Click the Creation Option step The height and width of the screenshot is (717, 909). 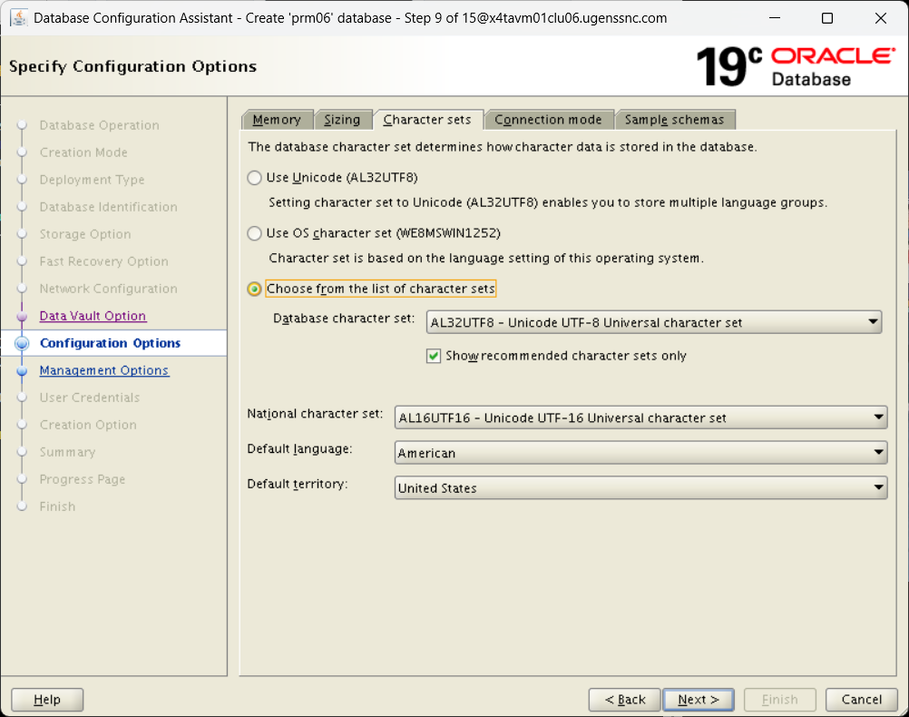88,426
